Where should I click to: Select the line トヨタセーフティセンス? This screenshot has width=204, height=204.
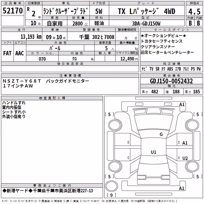click(x=162, y=41)
